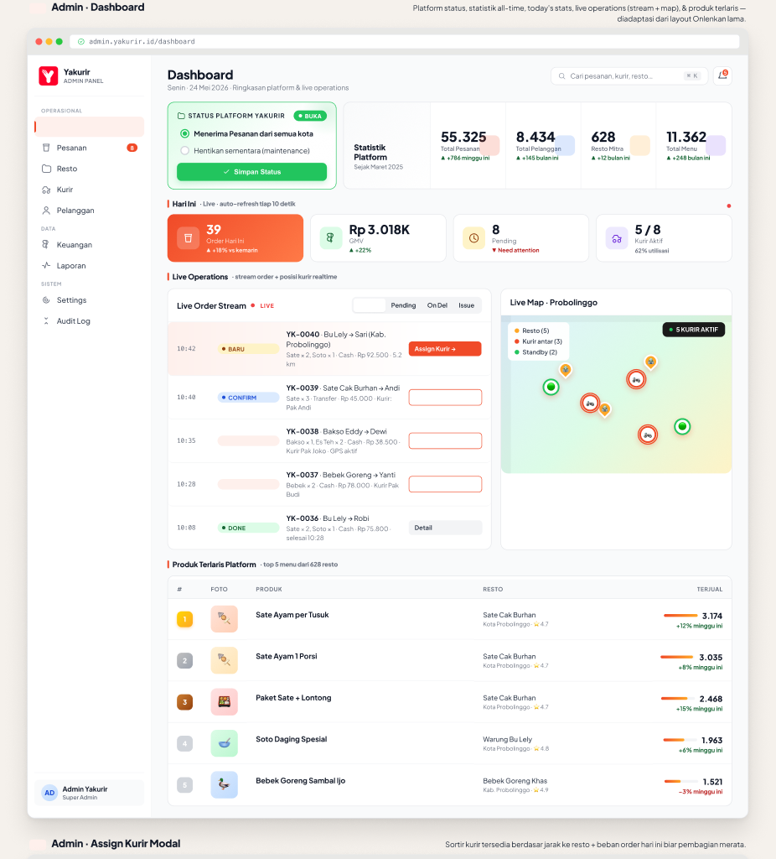Viewport: 776px width, 859px height.
Task: Click the 628 Resto Mitra stat
Action: [x=618, y=146]
